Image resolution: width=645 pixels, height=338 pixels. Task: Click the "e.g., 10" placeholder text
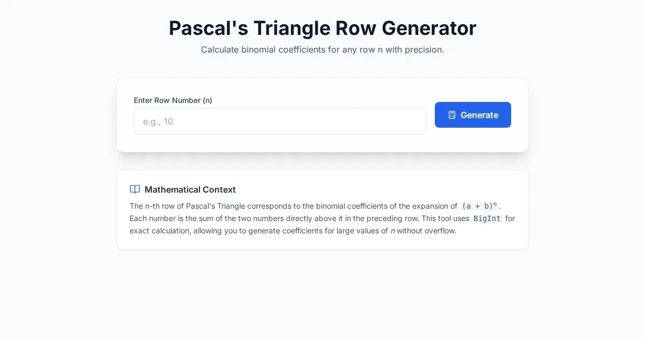pyautogui.click(x=158, y=122)
